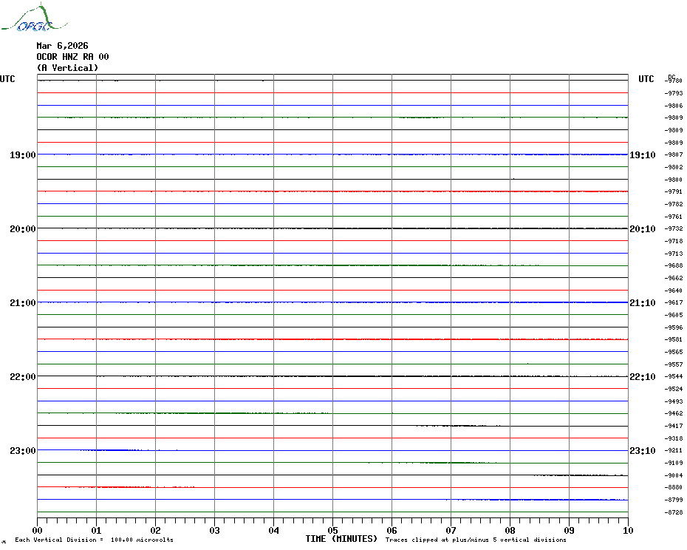Pick the 22:00 hour marker on left
Image resolution: width=687 pixels, height=550 pixels.
point(22,377)
